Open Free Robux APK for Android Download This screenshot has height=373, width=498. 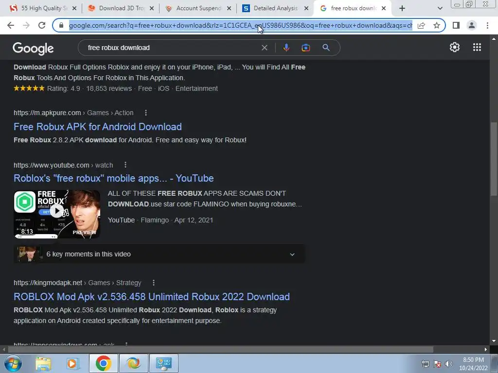(97, 127)
